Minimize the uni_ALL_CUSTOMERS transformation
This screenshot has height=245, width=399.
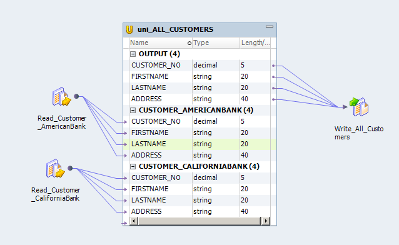point(270,26)
